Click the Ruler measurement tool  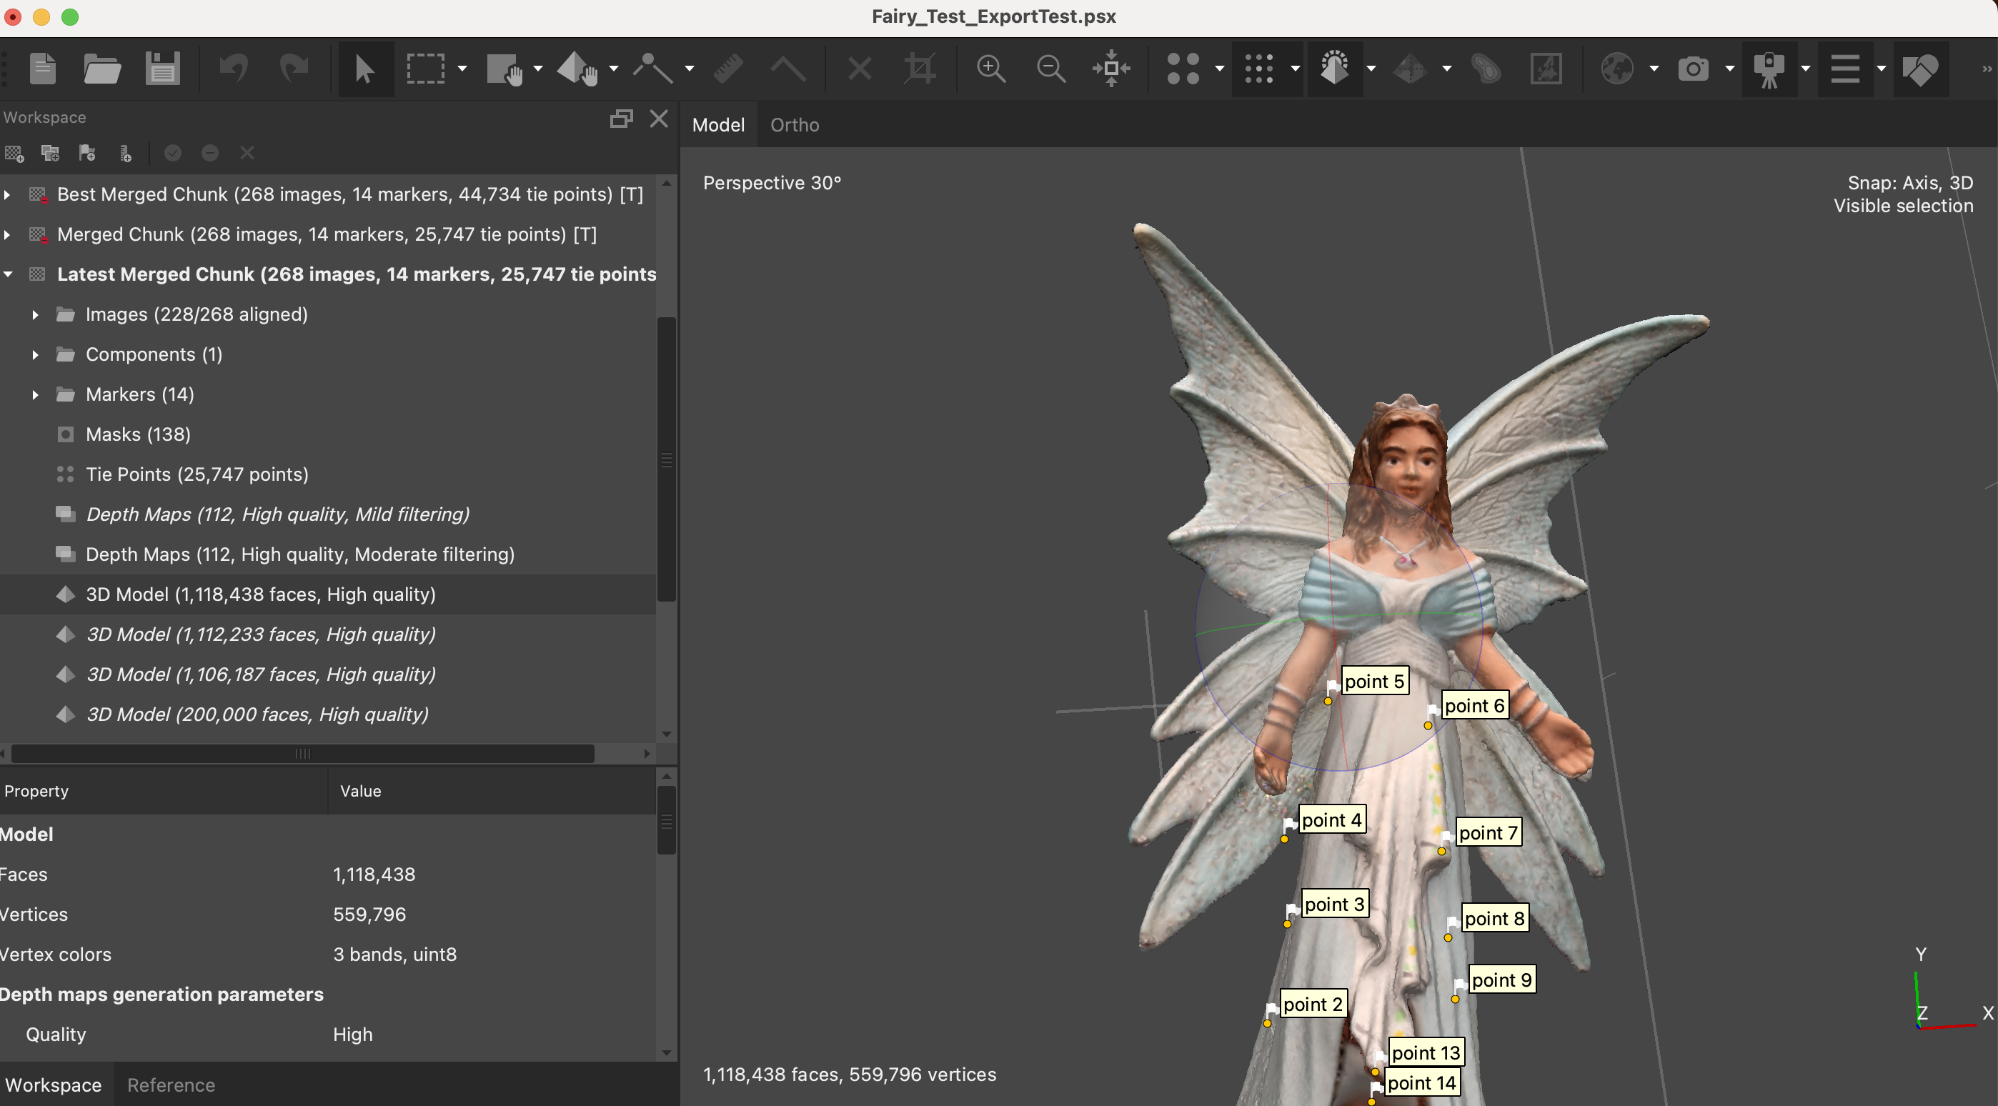point(728,69)
